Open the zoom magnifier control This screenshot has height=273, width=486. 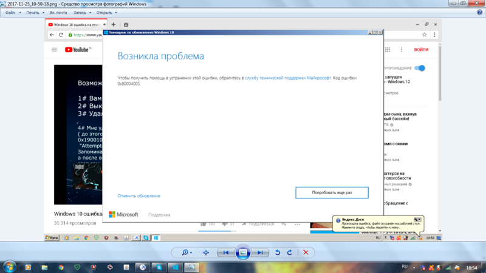(187, 252)
